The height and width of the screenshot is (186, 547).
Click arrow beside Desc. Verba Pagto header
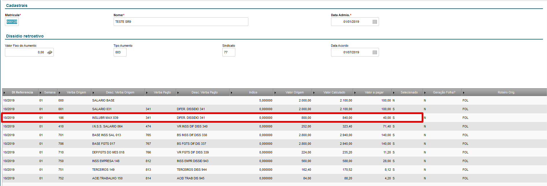(178, 93)
